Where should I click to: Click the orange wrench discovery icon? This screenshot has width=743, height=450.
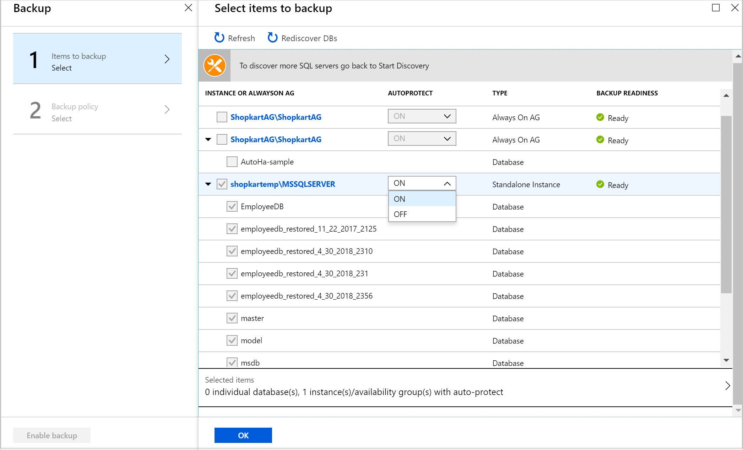pyautogui.click(x=215, y=66)
